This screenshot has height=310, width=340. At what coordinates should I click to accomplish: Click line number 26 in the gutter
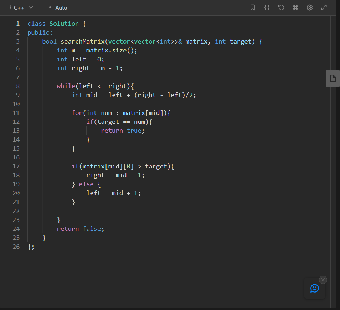coord(16,247)
